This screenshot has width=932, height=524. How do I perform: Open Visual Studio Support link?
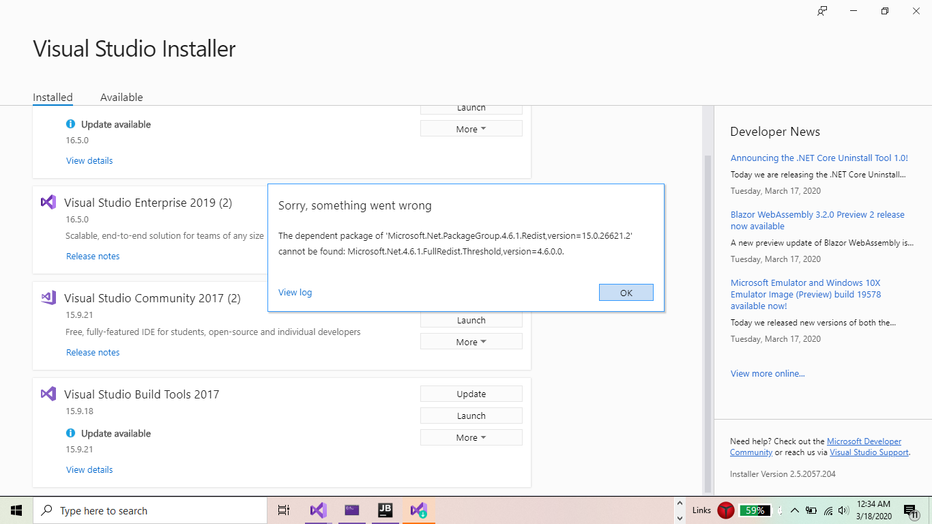pyautogui.click(x=869, y=452)
